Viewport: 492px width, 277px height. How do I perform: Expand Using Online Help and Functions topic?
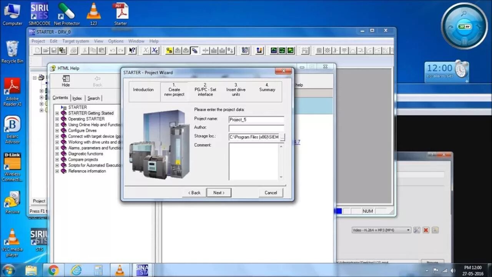tap(57, 125)
